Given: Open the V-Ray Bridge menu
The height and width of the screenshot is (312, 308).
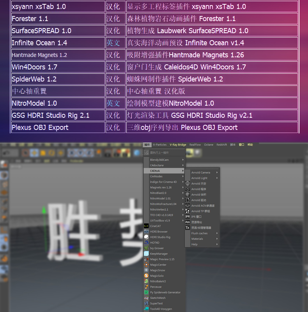Looking at the screenshot, I should (x=178, y=145).
